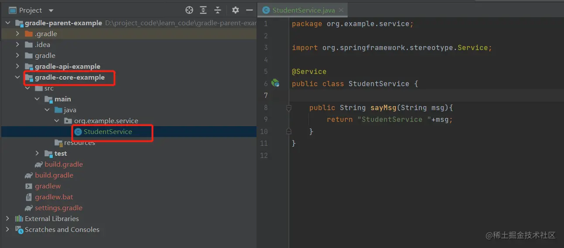The height and width of the screenshot is (248, 564).
Task: Collapse the gradle-parent-example root node
Action: tap(7, 23)
